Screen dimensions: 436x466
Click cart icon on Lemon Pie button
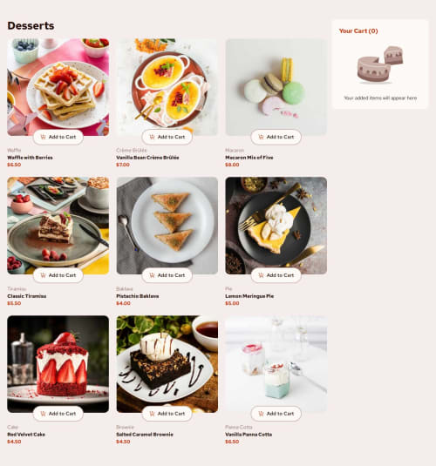click(x=261, y=275)
